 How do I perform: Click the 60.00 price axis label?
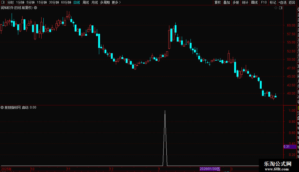click(291, 25)
